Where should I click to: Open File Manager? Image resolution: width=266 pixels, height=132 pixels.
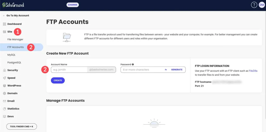pyautogui.click(x=15, y=39)
